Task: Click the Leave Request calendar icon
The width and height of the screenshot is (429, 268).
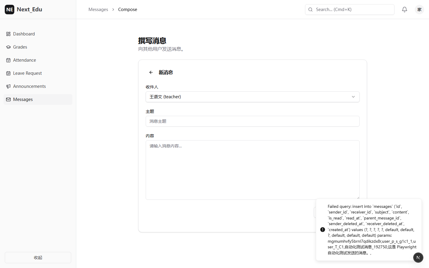Action: click(x=8, y=73)
